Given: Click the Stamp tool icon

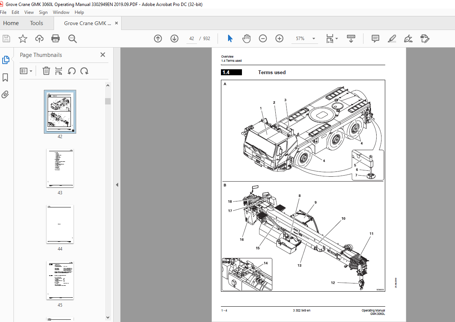Looking at the screenshot, I should coord(425,39).
